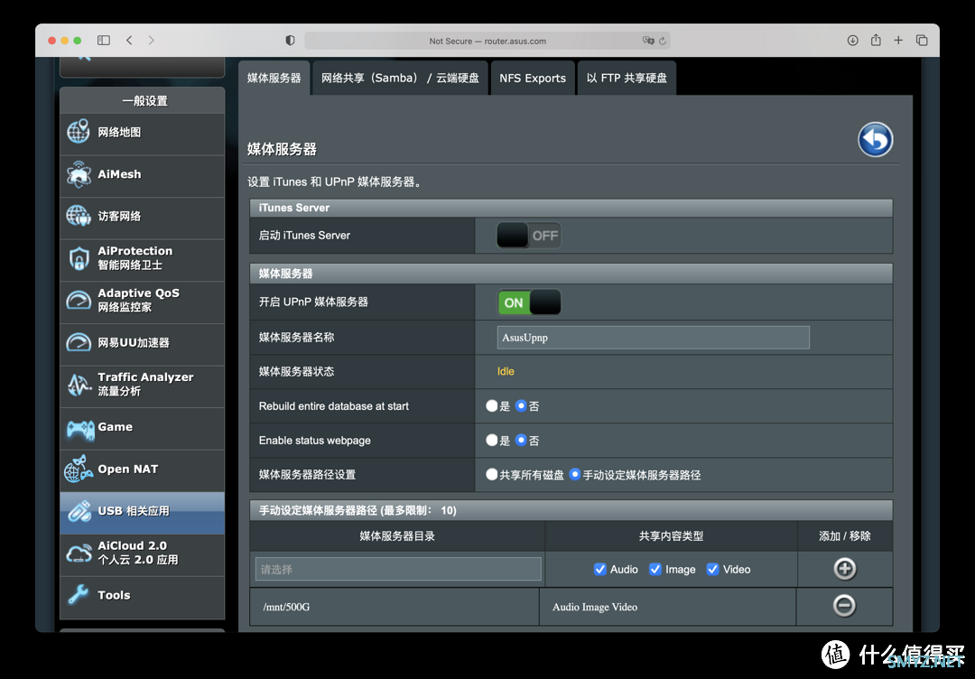Click the privacy shield icon in Safari
The width and height of the screenshot is (975, 679).
(x=290, y=41)
